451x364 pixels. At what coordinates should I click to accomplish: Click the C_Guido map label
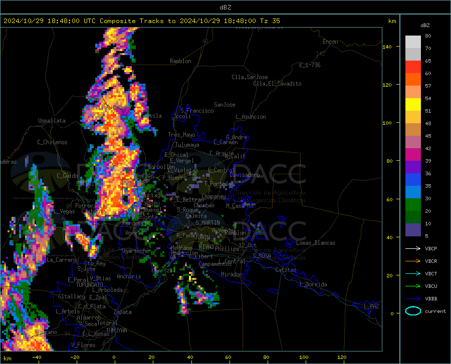point(67,176)
